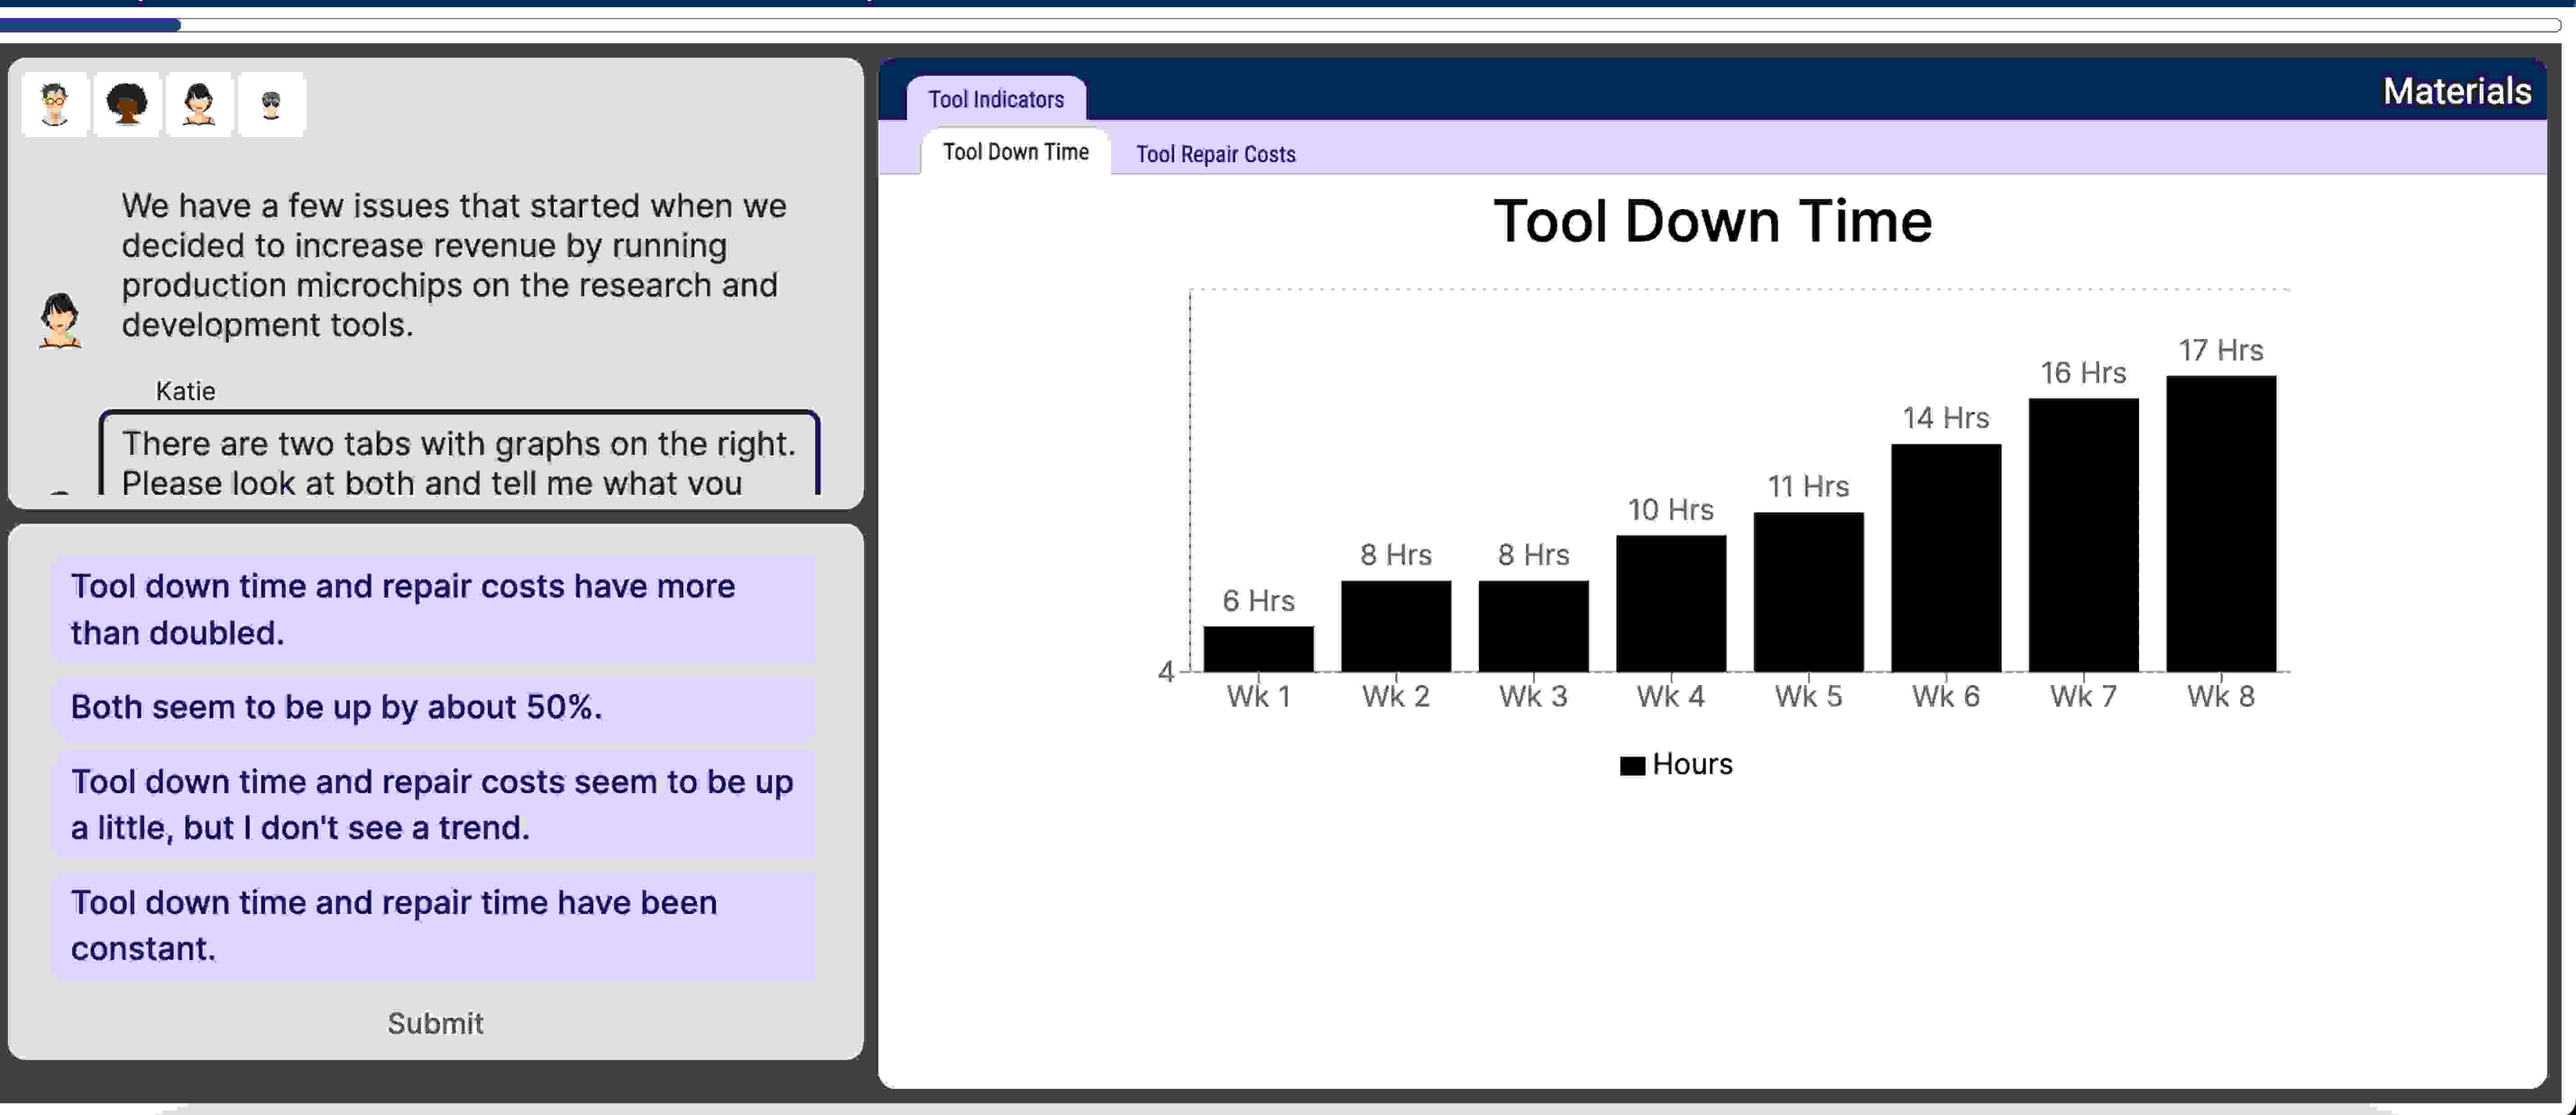Click the Wk 1 bar showing 6 Hrs
The width and height of the screenshot is (2576, 1115).
(x=1258, y=649)
